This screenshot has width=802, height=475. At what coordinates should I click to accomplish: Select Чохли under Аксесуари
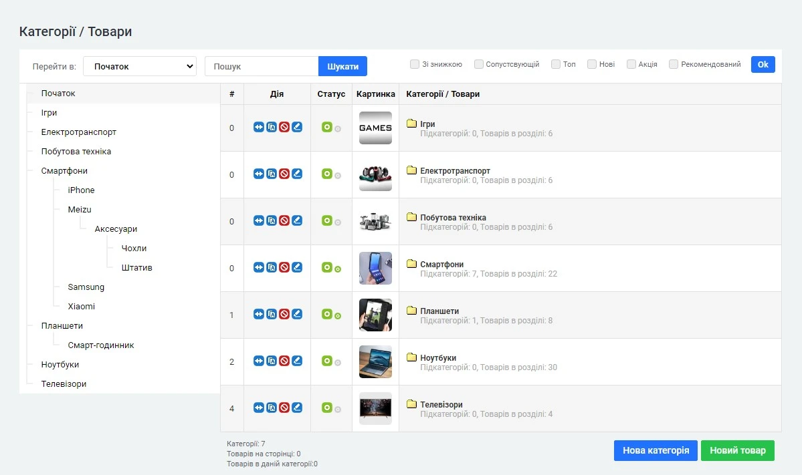133,248
